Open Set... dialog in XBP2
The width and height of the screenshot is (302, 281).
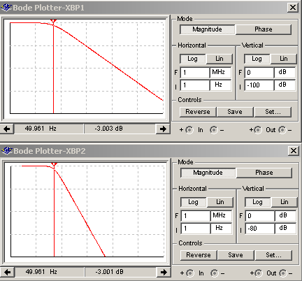pos(273,255)
